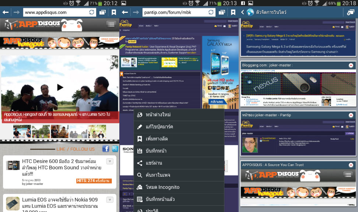Select บันทึกหน้าแล้ว menu item
Image resolution: width=358 pixels, height=212 pixels.
(x=179, y=199)
